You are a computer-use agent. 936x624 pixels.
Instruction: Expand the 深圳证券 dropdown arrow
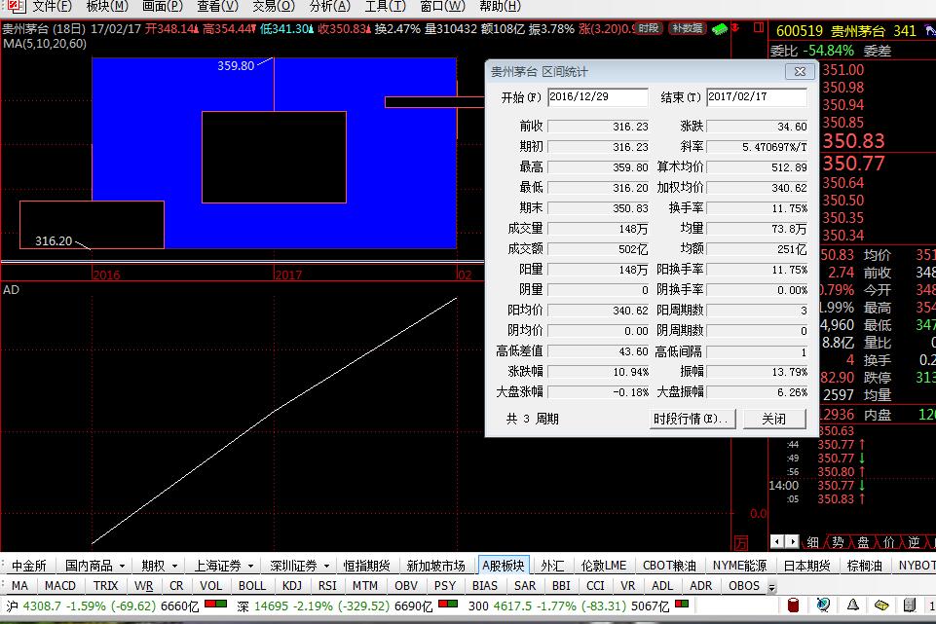point(326,566)
